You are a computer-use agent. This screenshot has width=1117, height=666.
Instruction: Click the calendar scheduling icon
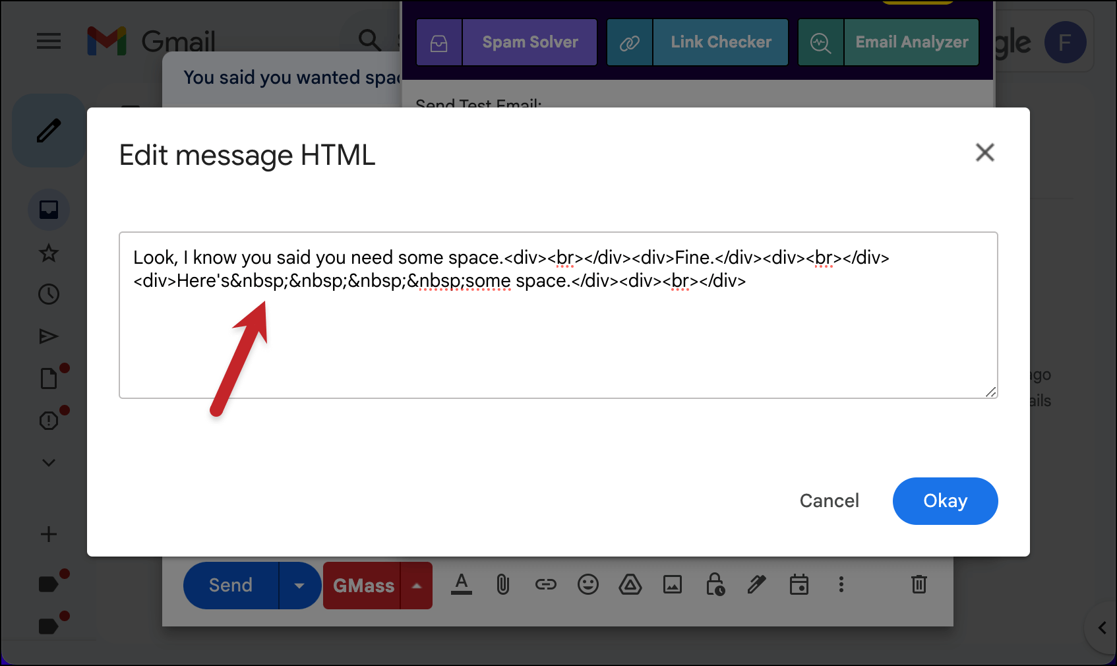[799, 584]
